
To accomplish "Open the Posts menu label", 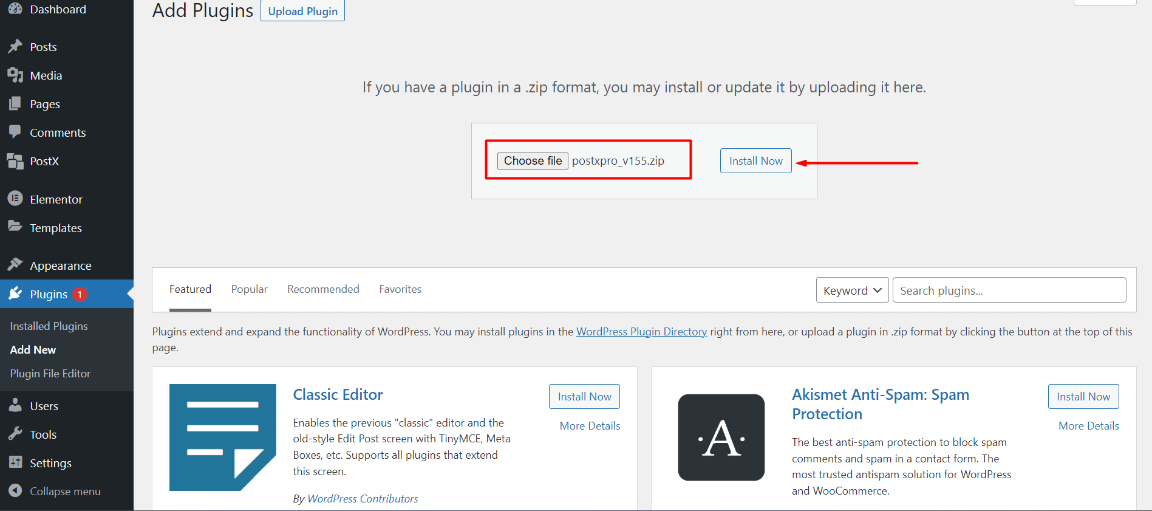I will (x=43, y=47).
